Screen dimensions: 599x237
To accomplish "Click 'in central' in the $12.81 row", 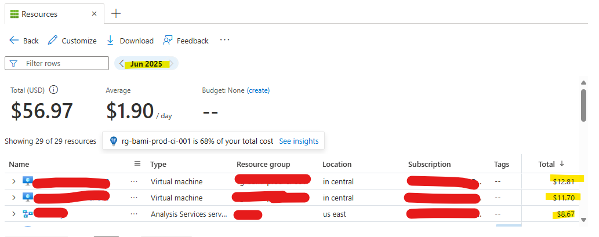I will click(339, 182).
